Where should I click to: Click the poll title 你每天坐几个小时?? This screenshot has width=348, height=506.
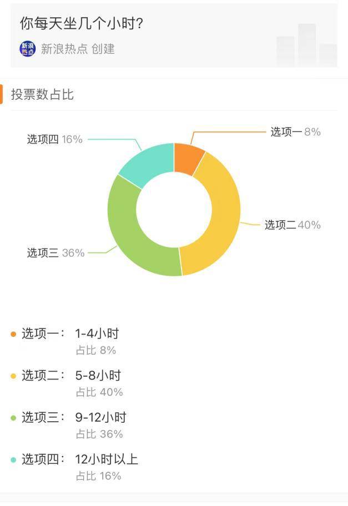pyautogui.click(x=82, y=23)
